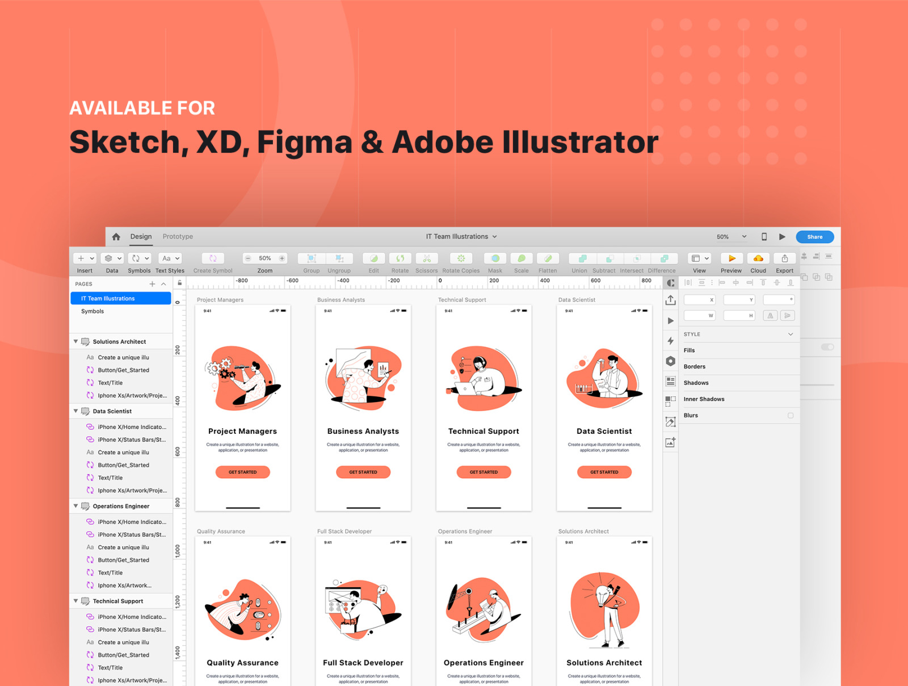
Task: Open the Data dropdown
Action: click(112, 258)
